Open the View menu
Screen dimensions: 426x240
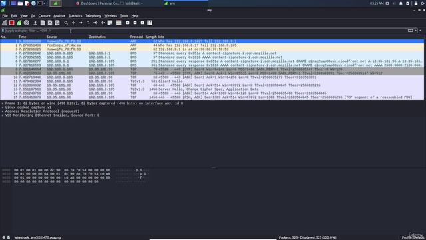click(24, 16)
